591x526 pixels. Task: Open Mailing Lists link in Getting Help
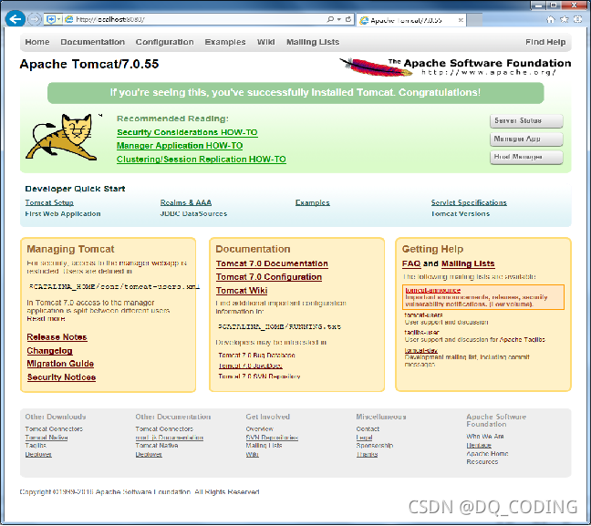(468, 263)
